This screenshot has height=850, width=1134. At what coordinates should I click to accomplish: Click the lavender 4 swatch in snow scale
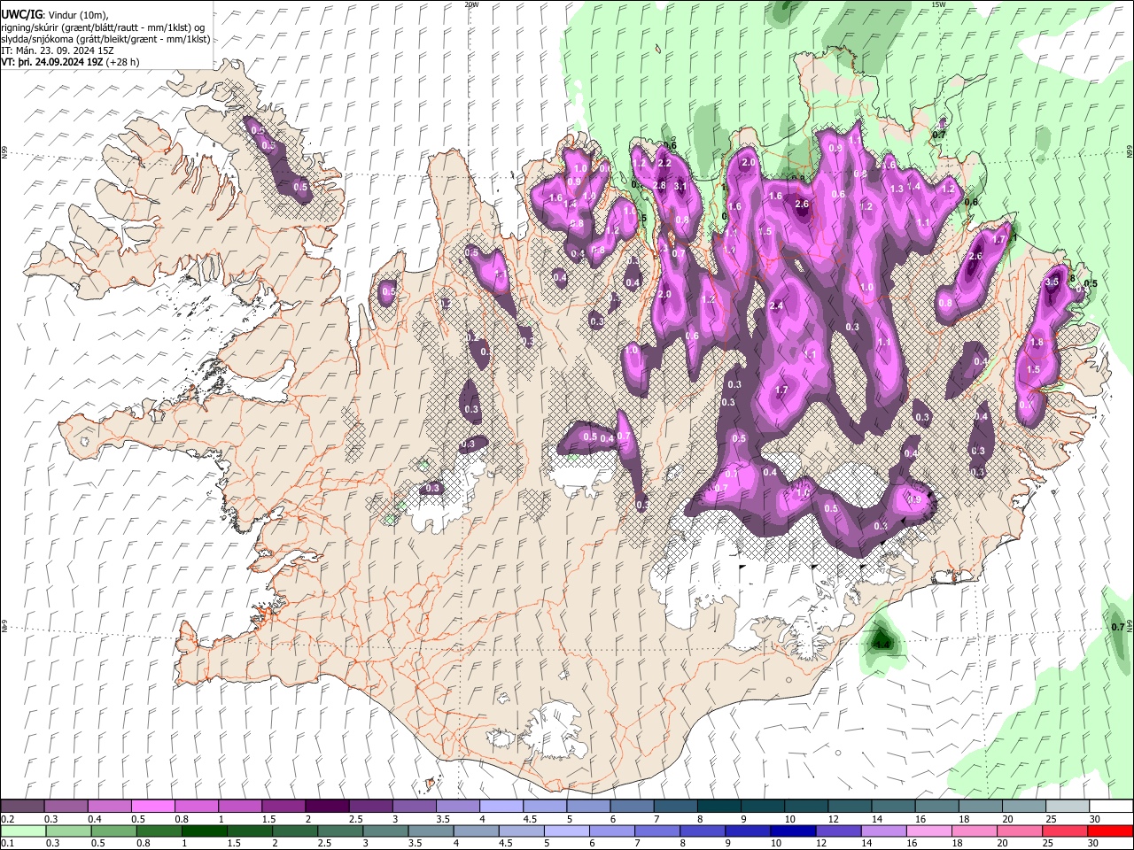point(501,806)
